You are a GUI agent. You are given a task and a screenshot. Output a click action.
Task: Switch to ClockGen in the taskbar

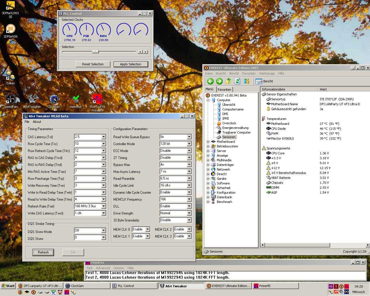[87, 286]
